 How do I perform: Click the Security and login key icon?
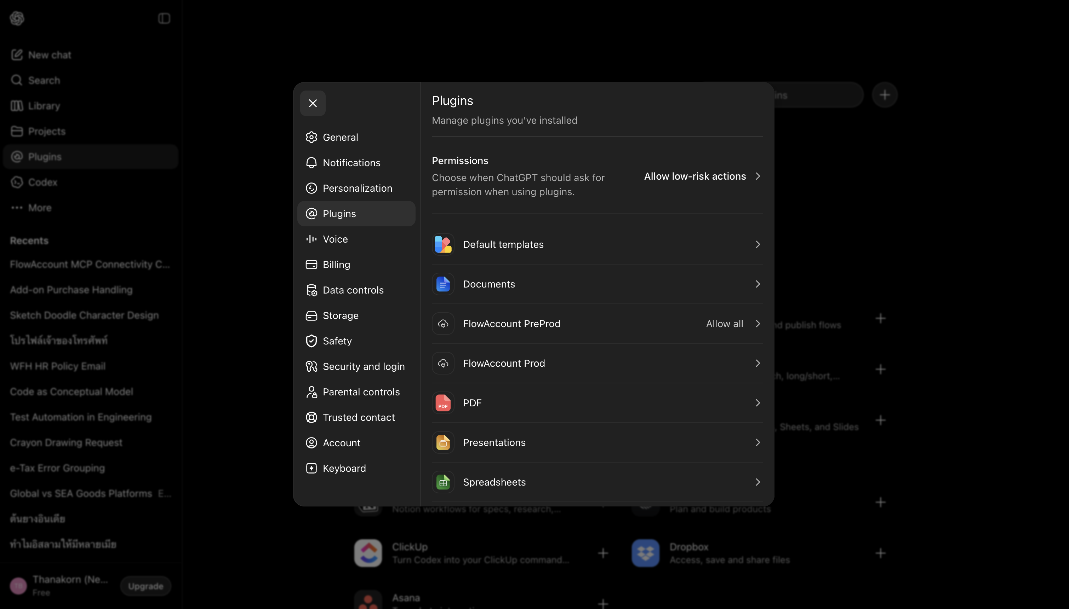point(311,366)
